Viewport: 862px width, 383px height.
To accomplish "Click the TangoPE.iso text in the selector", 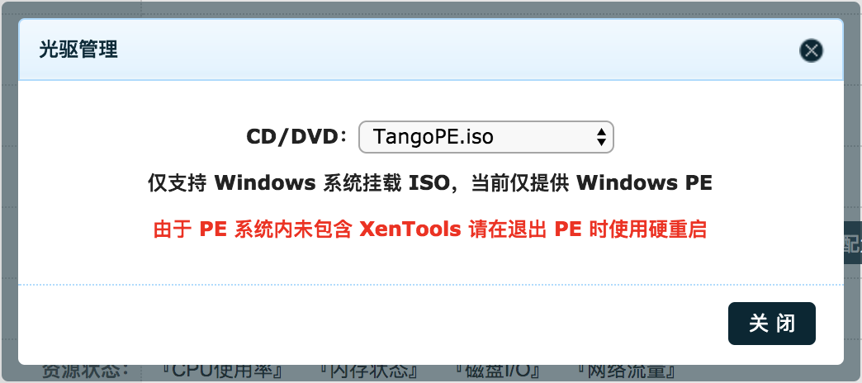I will [x=433, y=137].
